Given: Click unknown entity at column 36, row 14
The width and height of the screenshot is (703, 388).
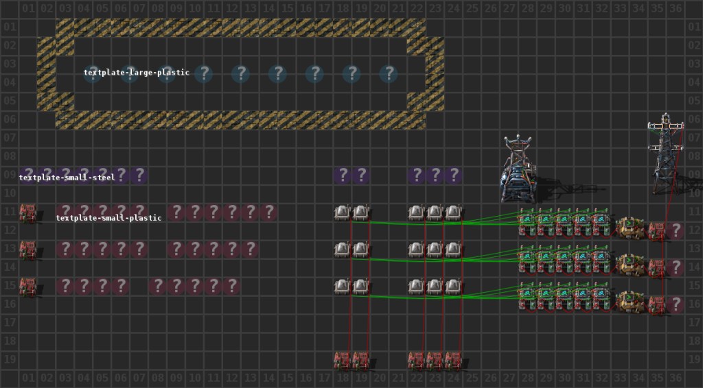Looking at the screenshot, I should tap(676, 268).
